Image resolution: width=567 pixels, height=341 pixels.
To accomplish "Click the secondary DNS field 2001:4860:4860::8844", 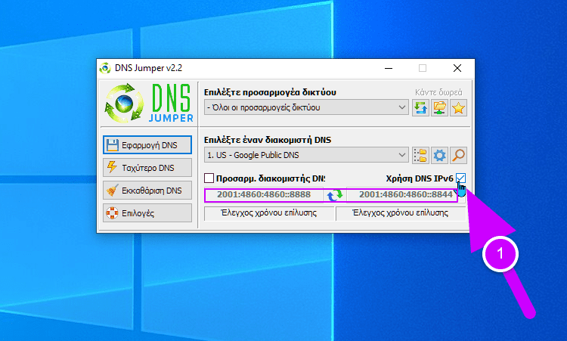I will coord(405,194).
